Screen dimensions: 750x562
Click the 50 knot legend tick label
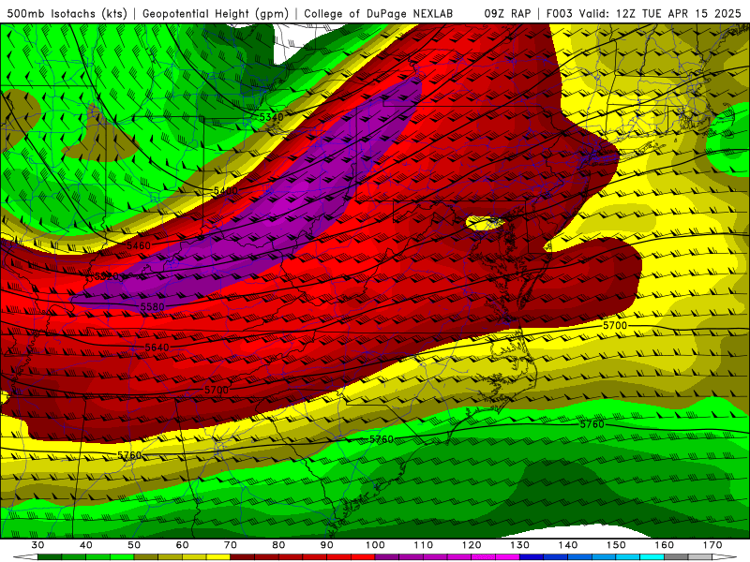(x=134, y=545)
